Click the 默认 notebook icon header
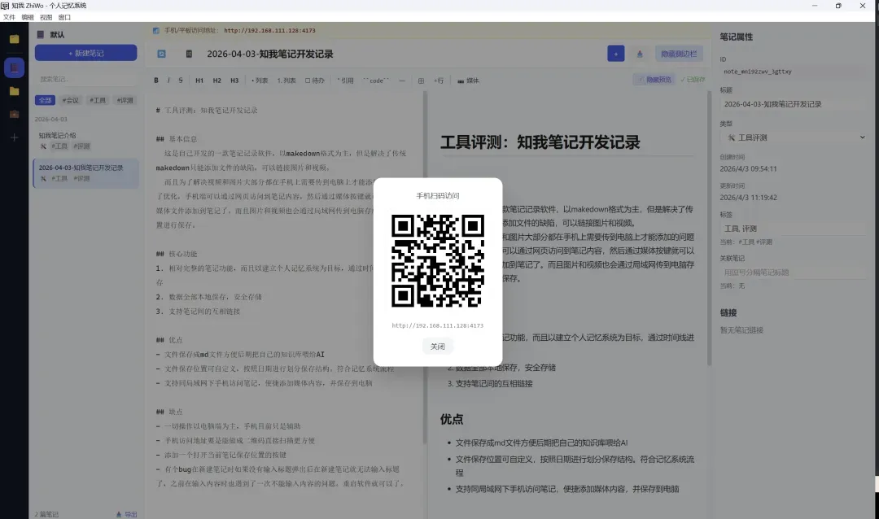879x519 pixels. click(41, 35)
